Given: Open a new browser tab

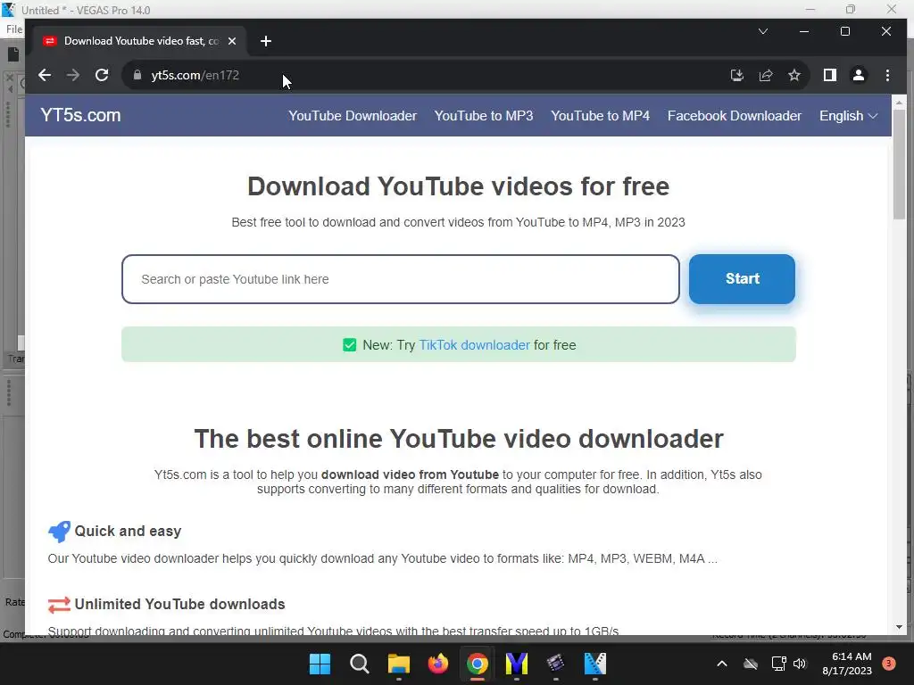Looking at the screenshot, I should pos(266,41).
